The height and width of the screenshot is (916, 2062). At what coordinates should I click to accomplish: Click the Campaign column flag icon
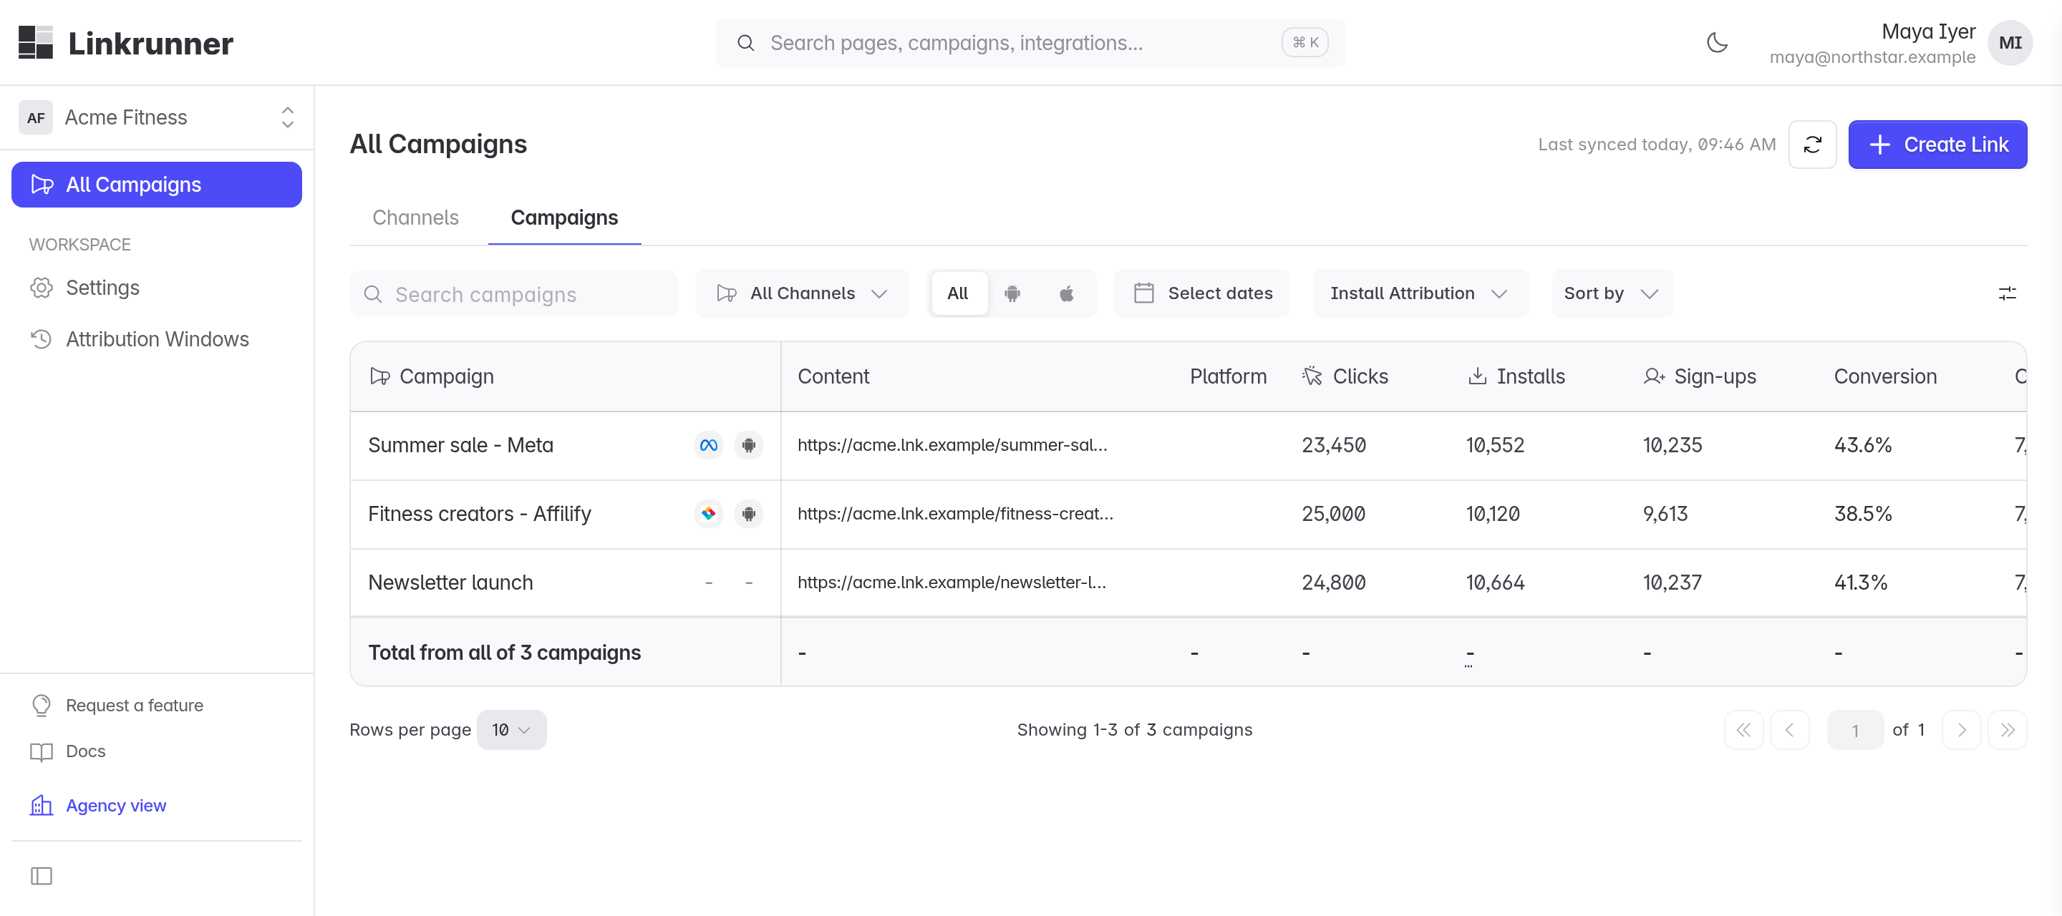click(379, 377)
